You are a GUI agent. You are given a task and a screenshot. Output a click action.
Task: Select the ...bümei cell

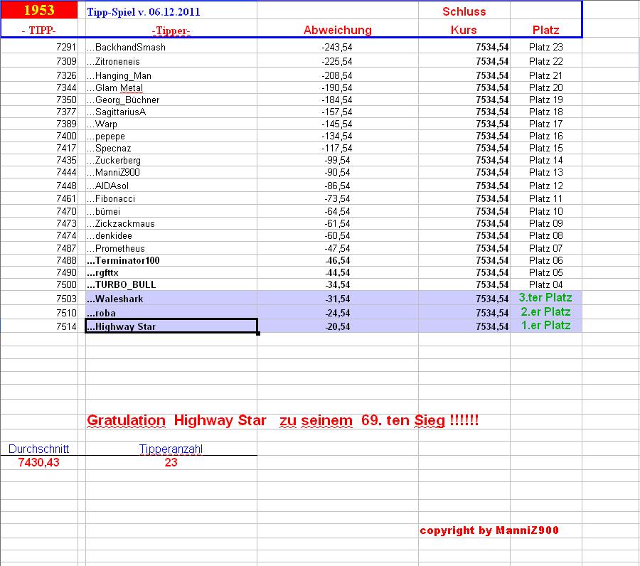click(x=171, y=211)
